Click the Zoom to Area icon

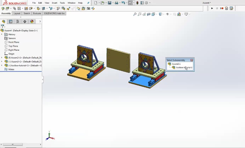pyautogui.click(x=140, y=14)
